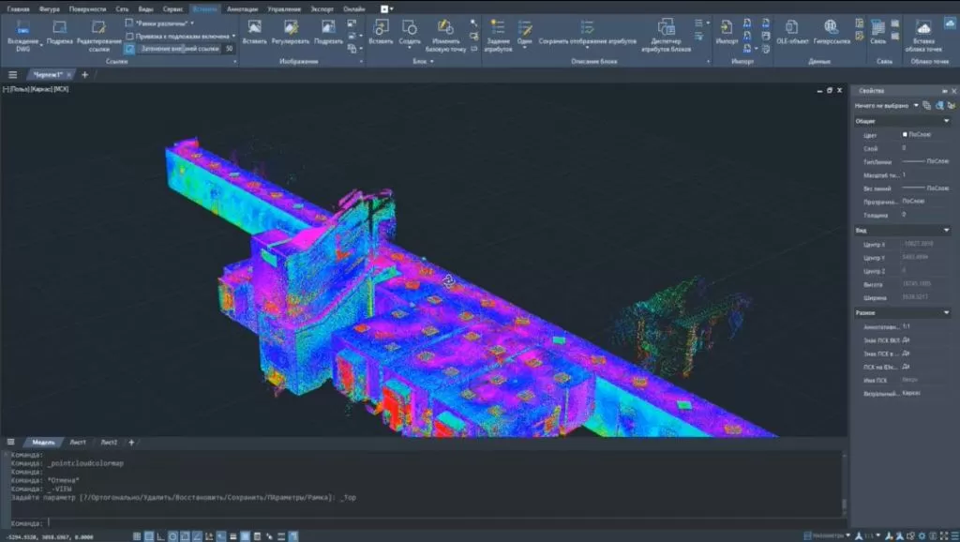The width and height of the screenshot is (960, 542).
Task: Click the Один attribute edit icon
Action: (525, 27)
